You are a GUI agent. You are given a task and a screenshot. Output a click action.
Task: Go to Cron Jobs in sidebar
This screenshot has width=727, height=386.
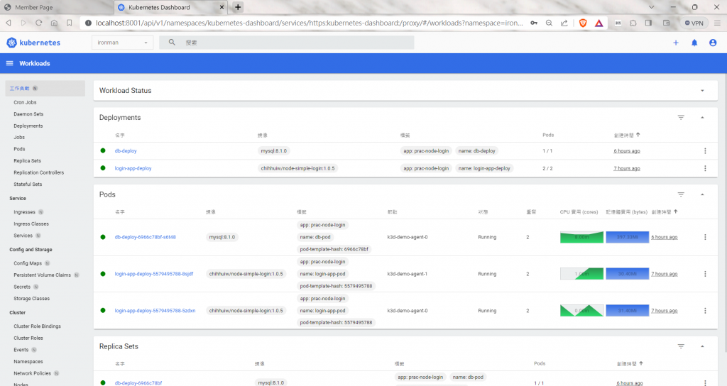pos(25,102)
